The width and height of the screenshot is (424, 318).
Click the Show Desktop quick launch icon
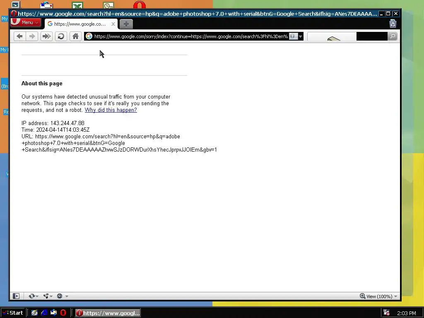coord(34,313)
